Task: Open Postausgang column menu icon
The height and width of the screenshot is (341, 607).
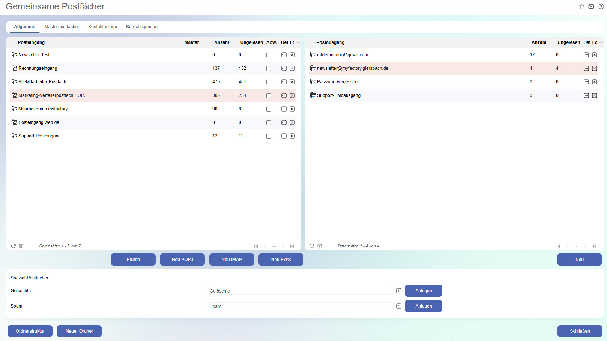Action: [601, 42]
